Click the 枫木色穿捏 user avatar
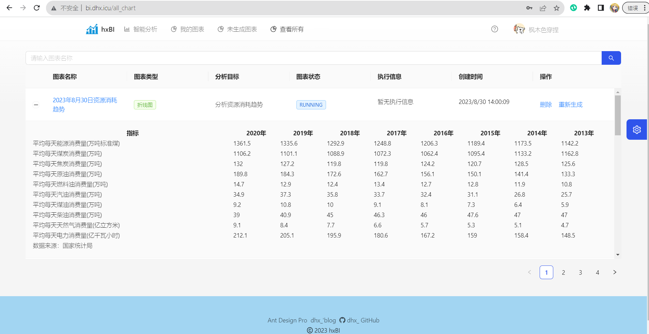 519,29
